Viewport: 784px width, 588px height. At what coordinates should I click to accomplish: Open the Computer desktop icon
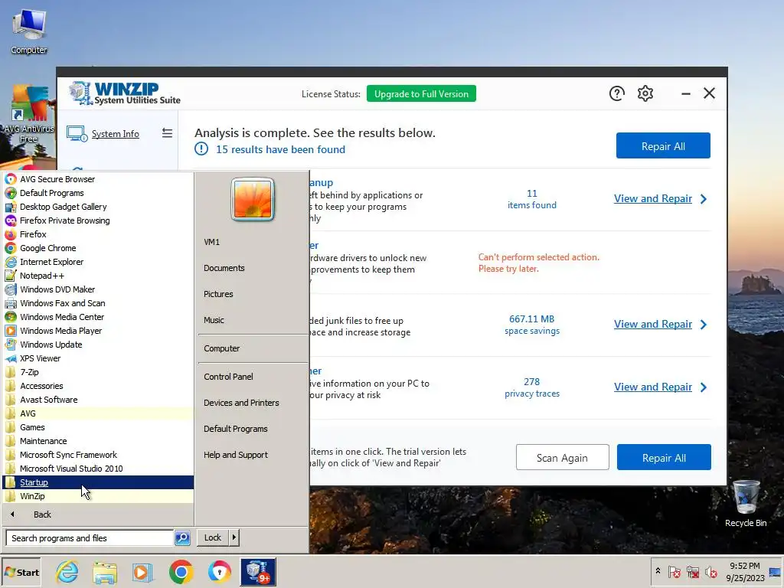(x=29, y=31)
